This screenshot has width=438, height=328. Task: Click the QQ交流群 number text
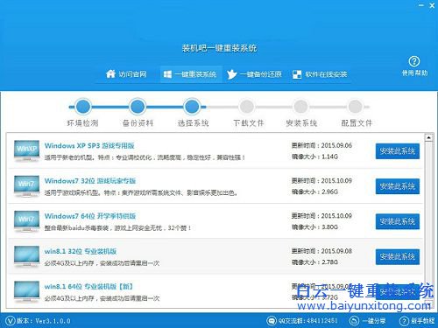(308, 321)
